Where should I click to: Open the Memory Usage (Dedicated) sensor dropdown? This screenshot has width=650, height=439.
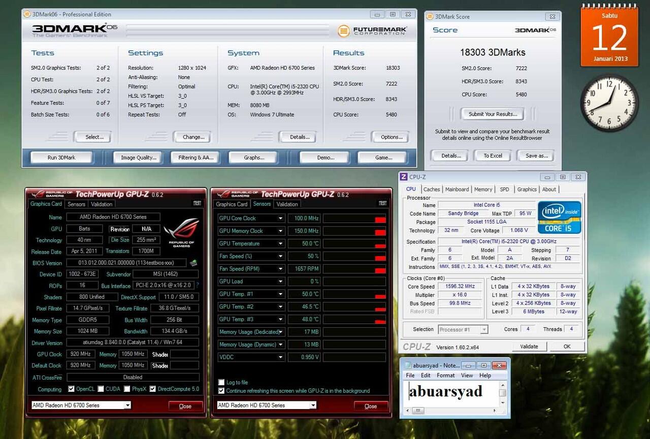(x=280, y=332)
